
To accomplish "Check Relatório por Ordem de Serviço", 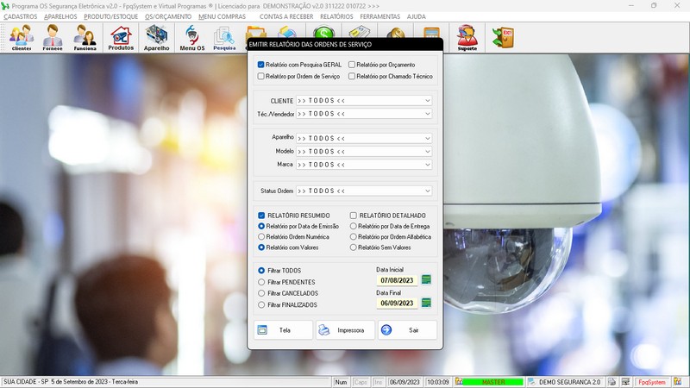I will coord(261,76).
